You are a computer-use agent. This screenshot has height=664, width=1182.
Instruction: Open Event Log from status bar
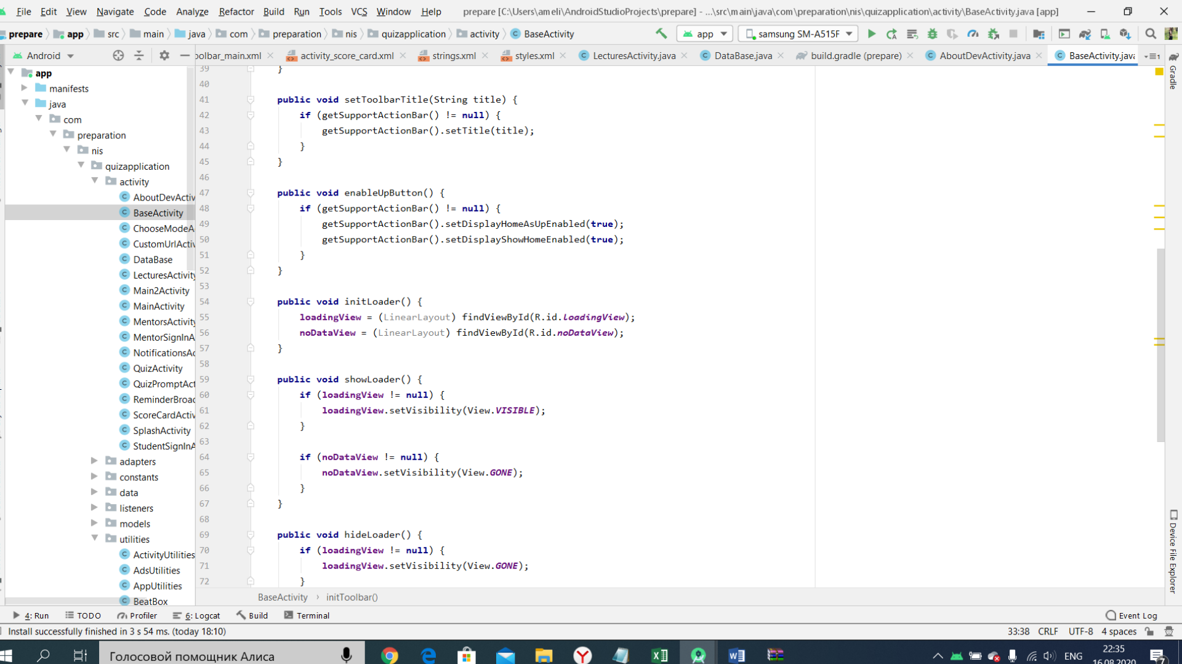pyautogui.click(x=1132, y=615)
